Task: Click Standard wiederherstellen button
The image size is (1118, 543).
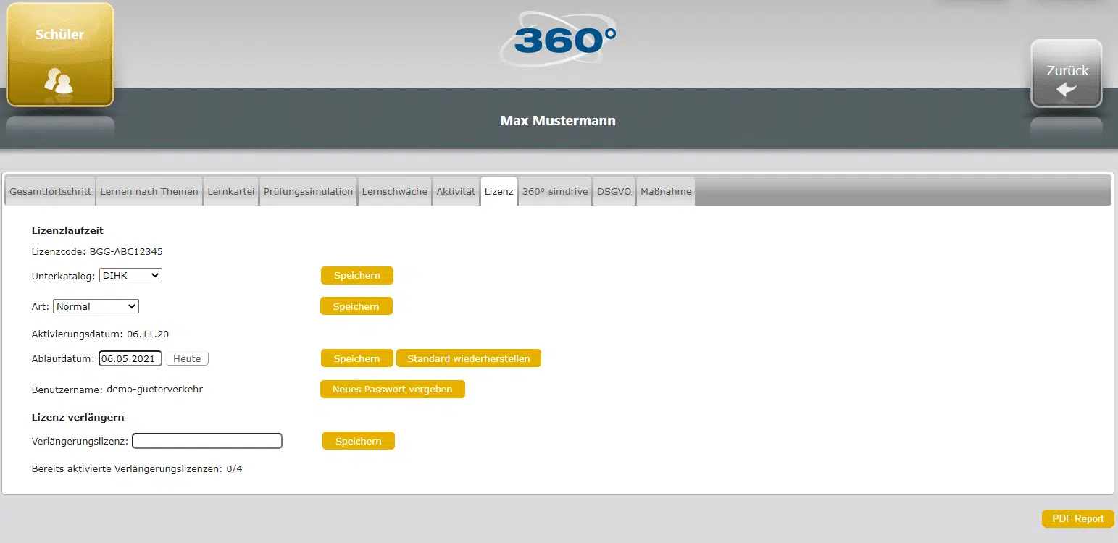Action: tap(468, 358)
